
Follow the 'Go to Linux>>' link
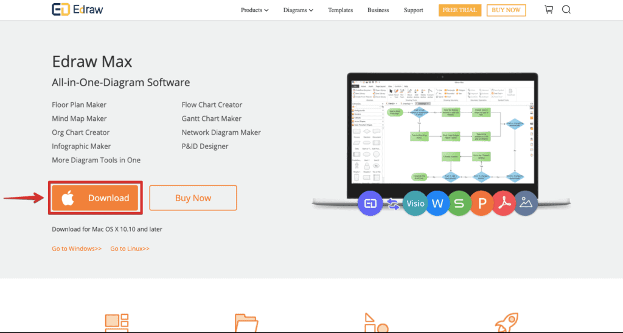click(x=130, y=249)
